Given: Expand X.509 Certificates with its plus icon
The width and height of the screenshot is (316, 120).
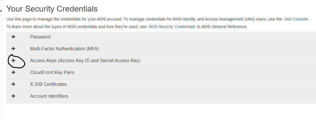Looking at the screenshot, I should click(13, 84).
